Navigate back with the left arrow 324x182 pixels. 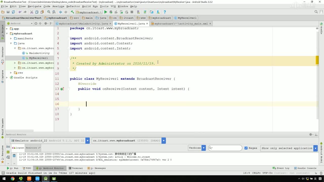click(60, 12)
